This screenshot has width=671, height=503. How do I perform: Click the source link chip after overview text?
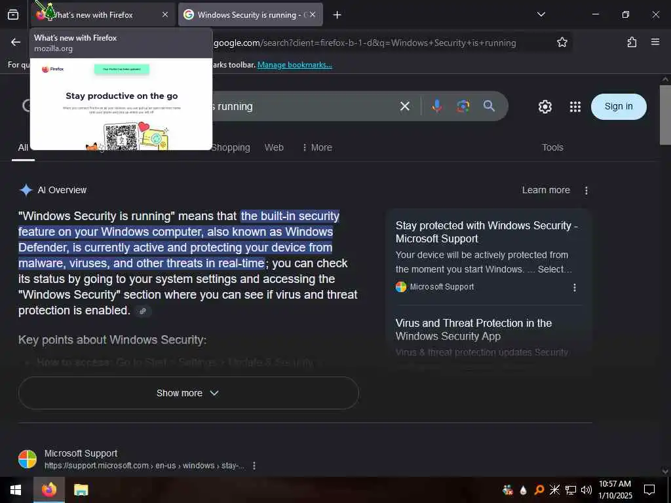tap(143, 311)
